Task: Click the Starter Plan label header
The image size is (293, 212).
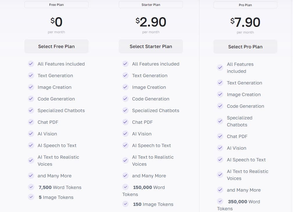Action: click(151, 4)
